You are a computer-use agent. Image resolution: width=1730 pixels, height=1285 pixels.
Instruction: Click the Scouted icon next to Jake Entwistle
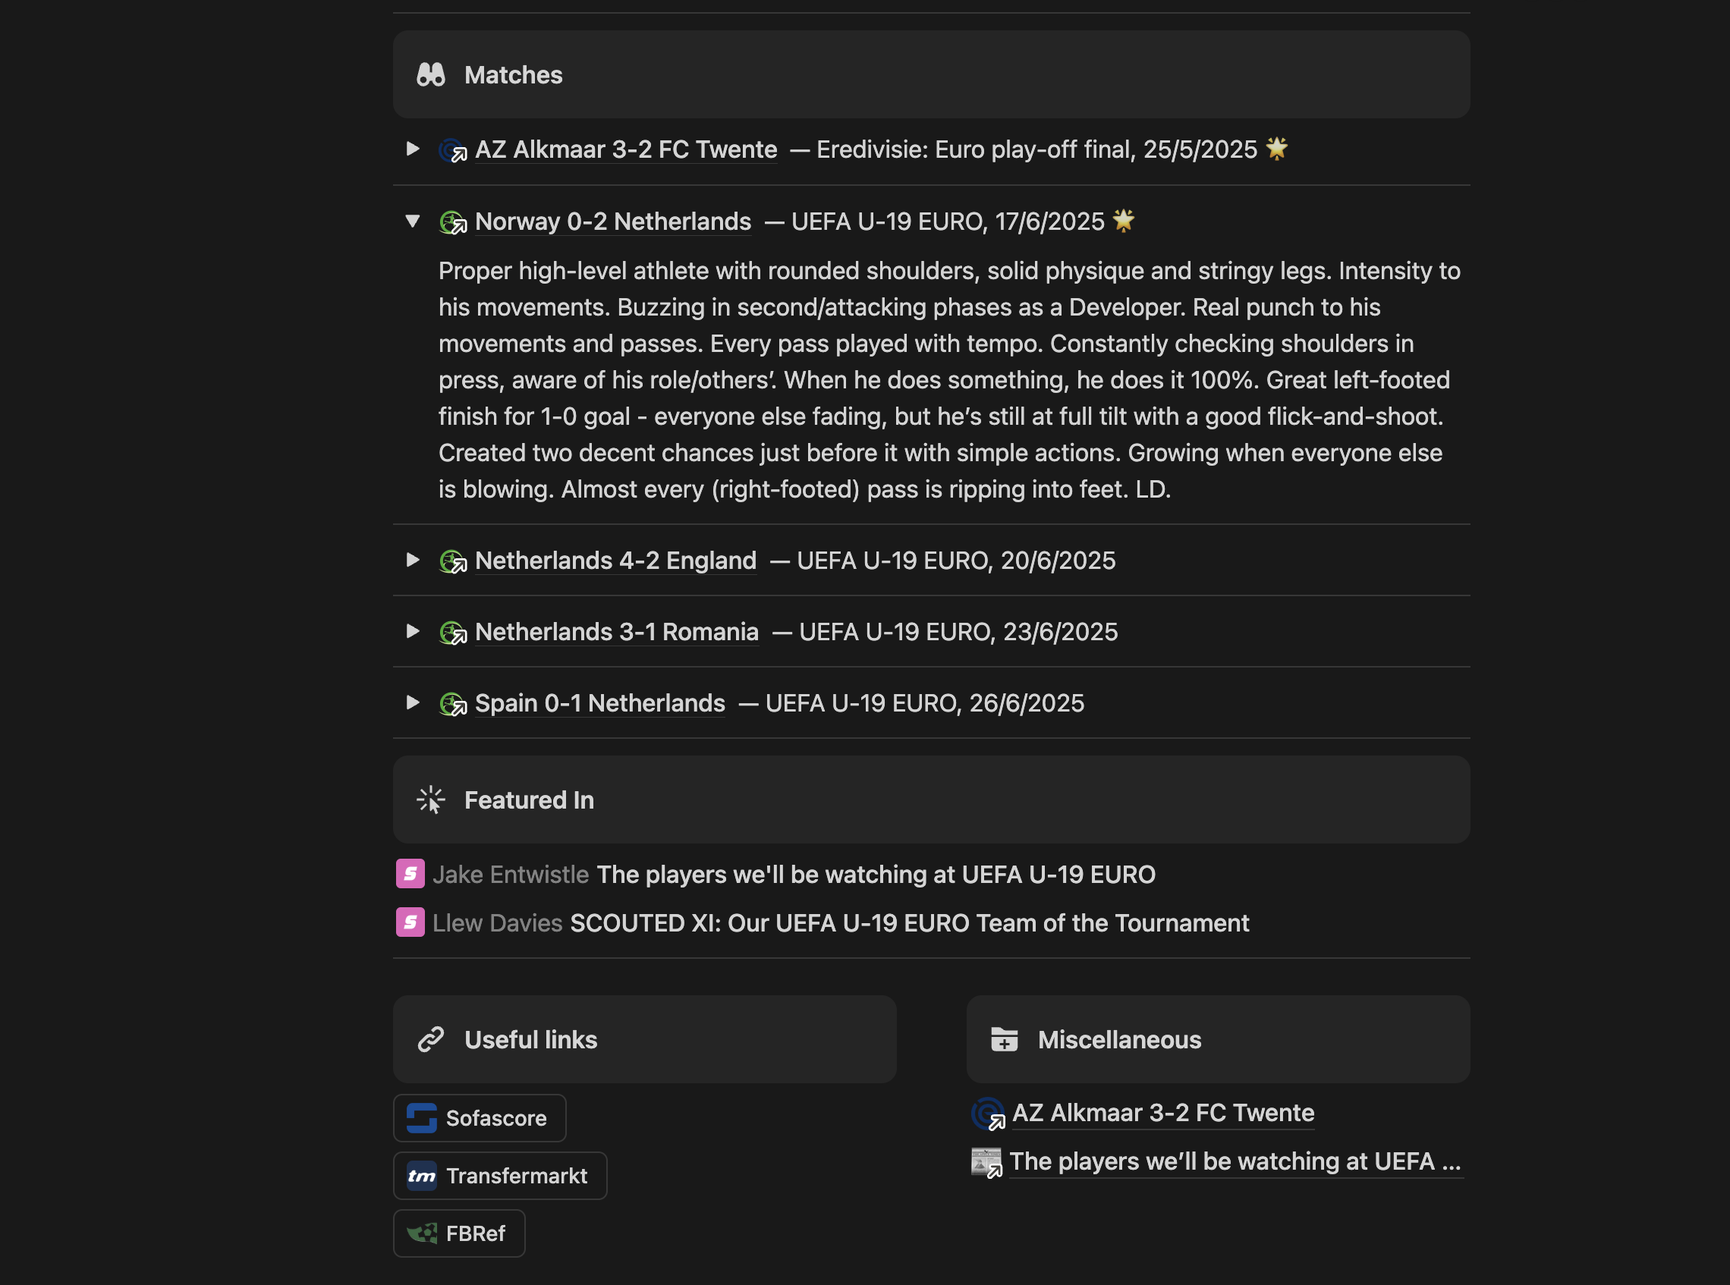[x=410, y=874]
